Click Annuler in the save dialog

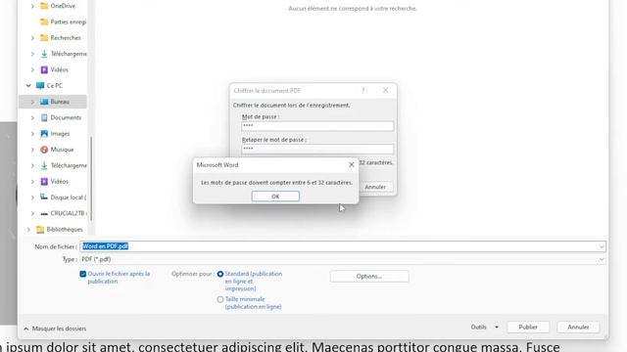pyautogui.click(x=578, y=327)
